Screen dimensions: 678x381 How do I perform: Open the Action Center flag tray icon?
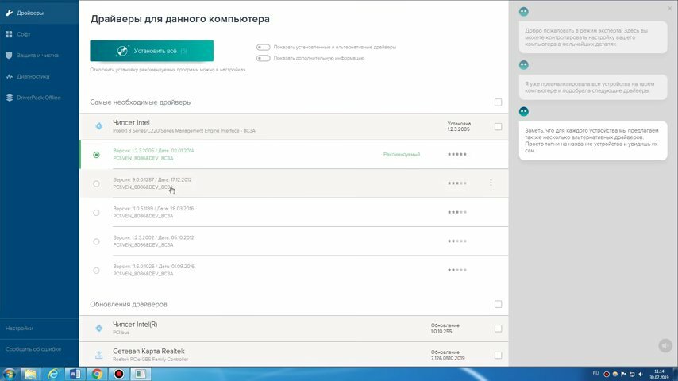pos(623,374)
